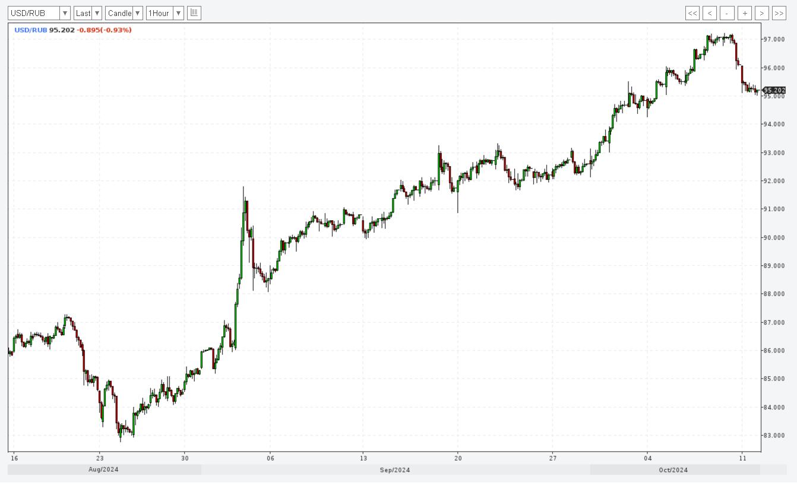Viewport: 797px width, 495px height.
Task: Select the Aug/2024 month bar
Action: pyautogui.click(x=104, y=470)
